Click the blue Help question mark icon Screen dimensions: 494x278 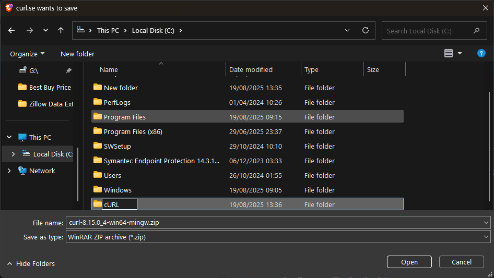point(481,54)
